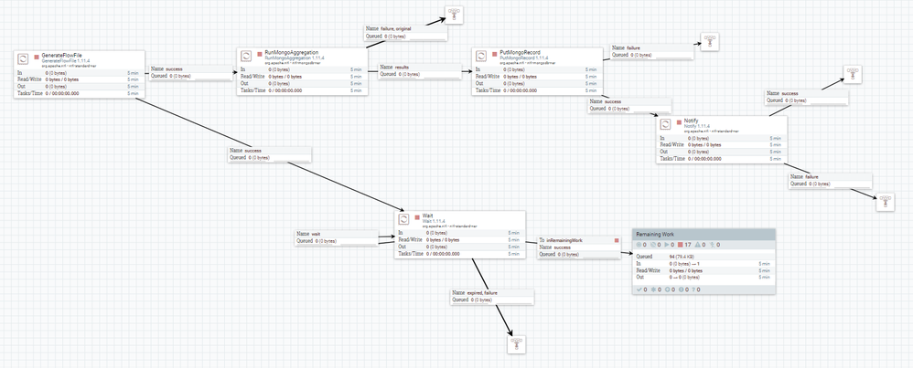Click the Wait processor icon

(x=404, y=218)
